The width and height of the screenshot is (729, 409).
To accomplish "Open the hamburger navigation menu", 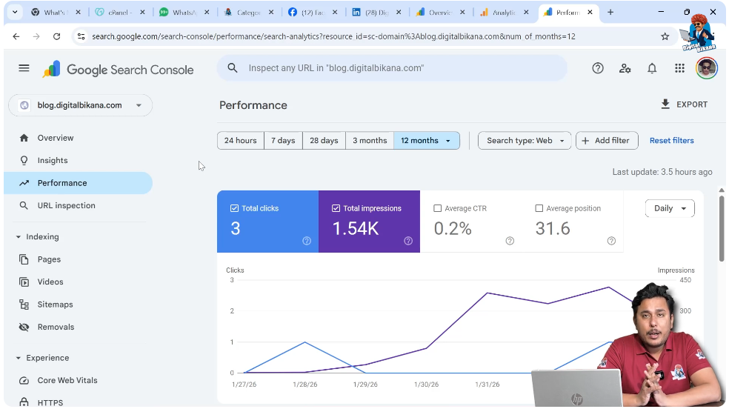I will coord(24,68).
